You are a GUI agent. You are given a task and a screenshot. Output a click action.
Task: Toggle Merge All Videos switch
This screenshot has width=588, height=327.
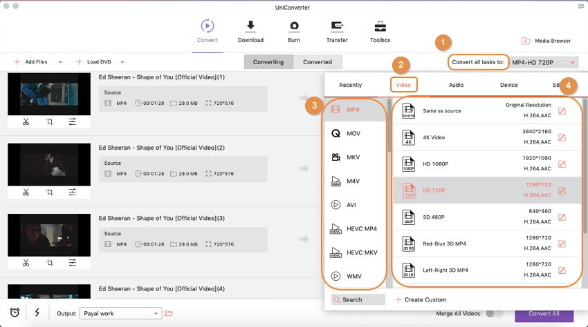(x=493, y=313)
